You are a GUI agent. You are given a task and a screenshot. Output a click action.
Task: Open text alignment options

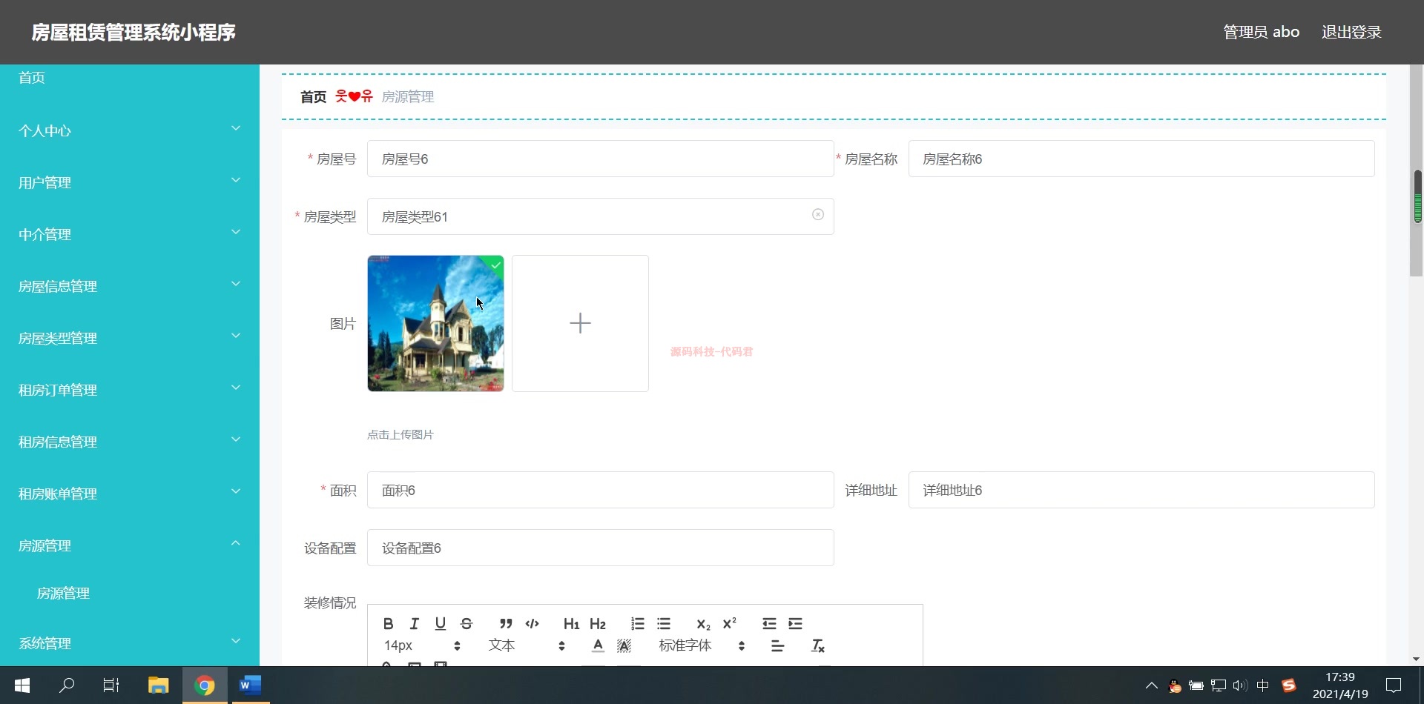(777, 646)
